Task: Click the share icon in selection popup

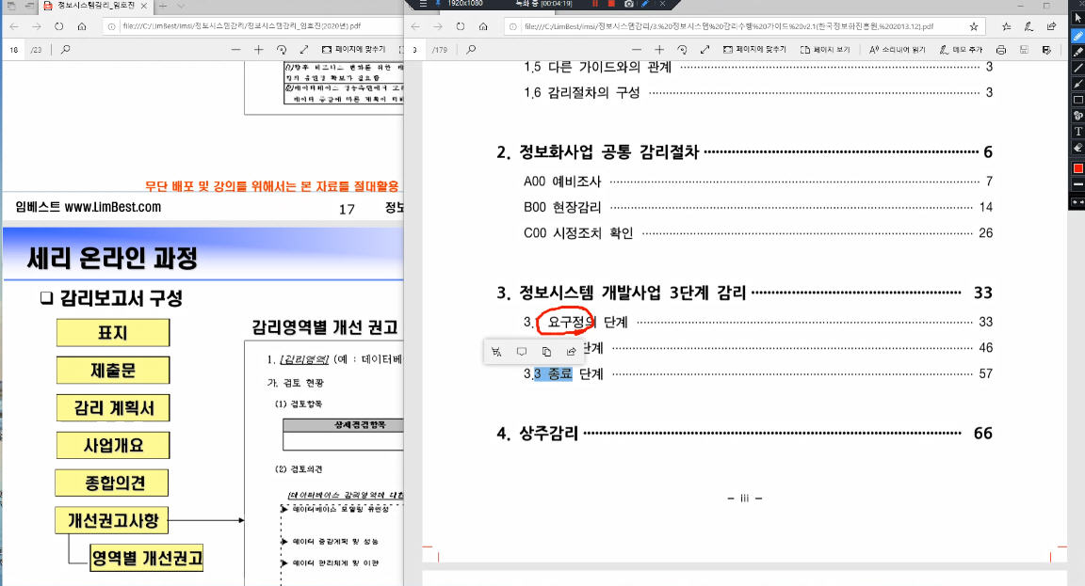Action: pos(571,352)
